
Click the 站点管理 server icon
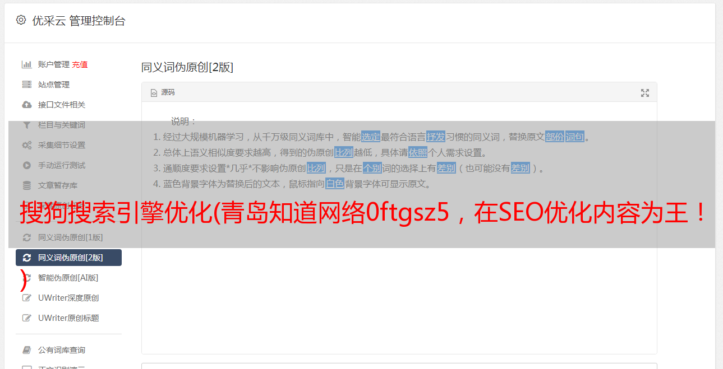point(26,85)
